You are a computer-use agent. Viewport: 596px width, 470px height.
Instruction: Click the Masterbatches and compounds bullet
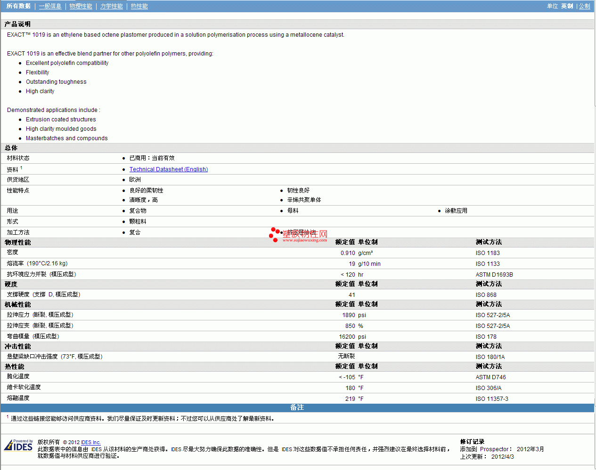[66, 138]
